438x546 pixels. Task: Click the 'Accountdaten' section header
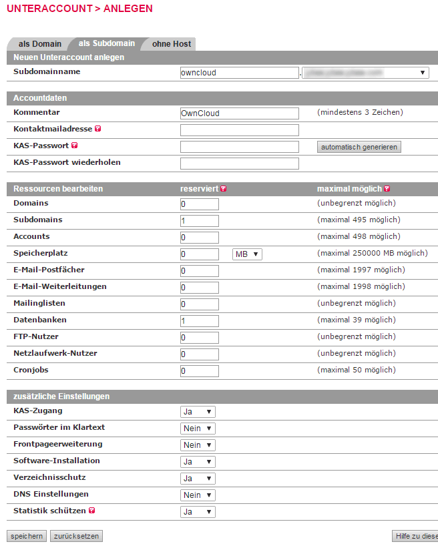click(40, 98)
